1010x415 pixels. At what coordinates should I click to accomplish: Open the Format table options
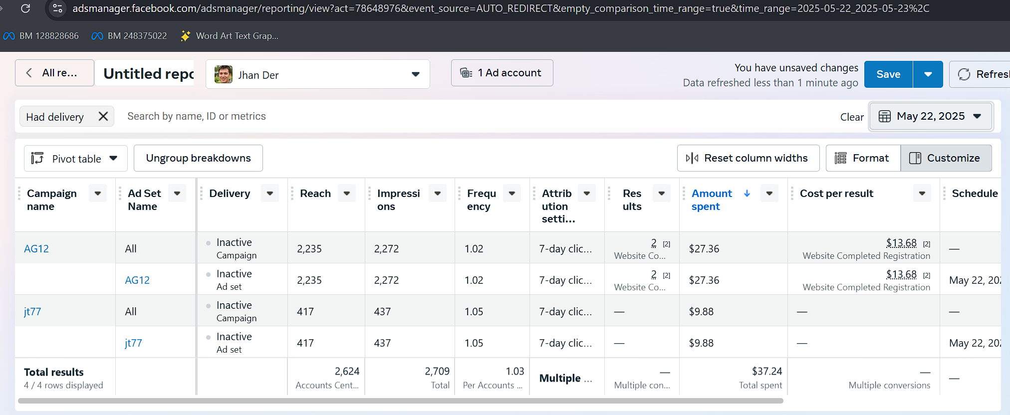coord(863,158)
